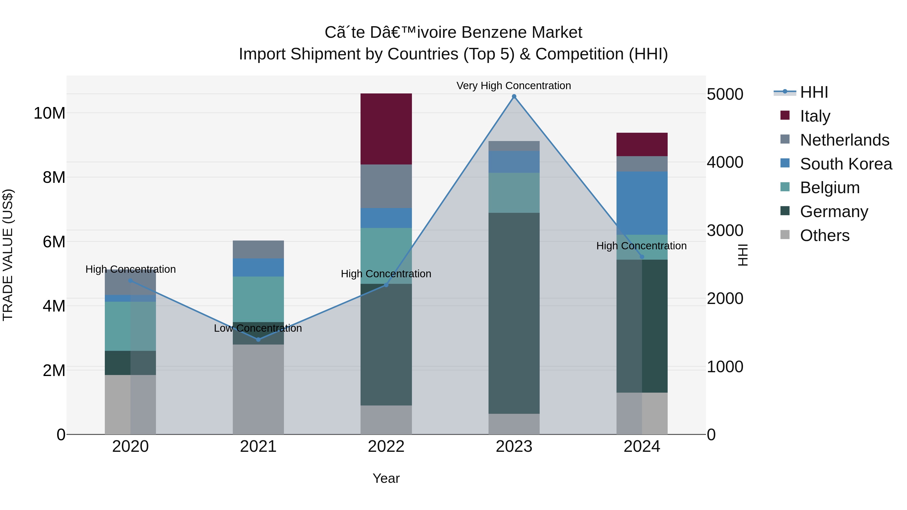
Task: Click the HHI data point for 2023
Action: [x=514, y=96]
